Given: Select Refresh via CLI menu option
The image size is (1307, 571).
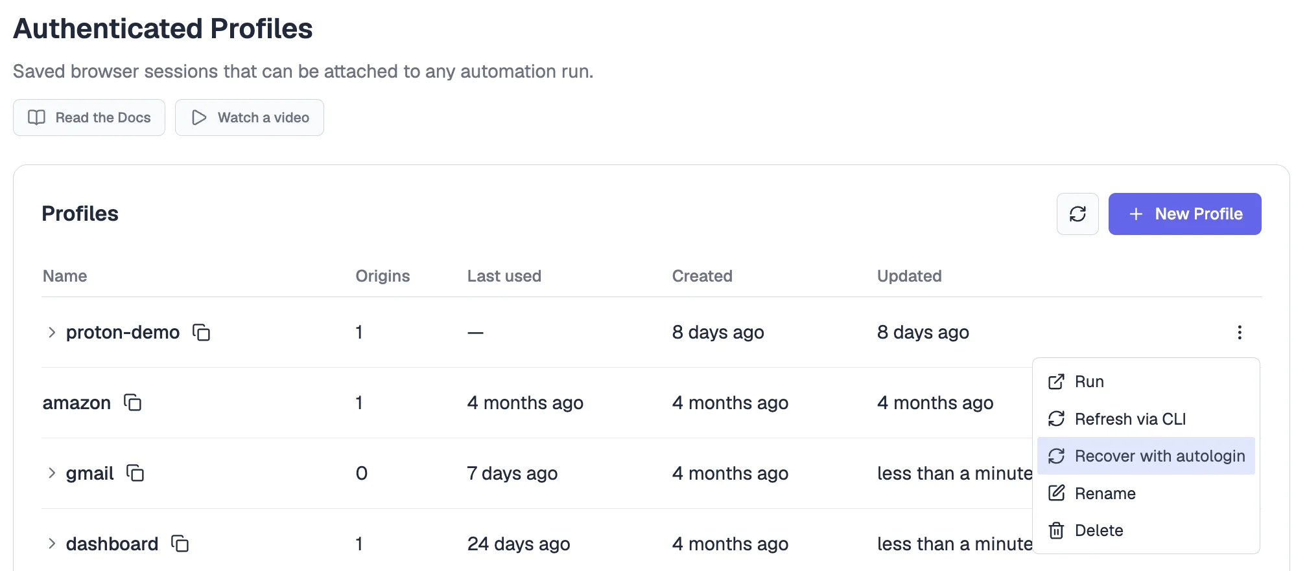Looking at the screenshot, I should click(1146, 419).
